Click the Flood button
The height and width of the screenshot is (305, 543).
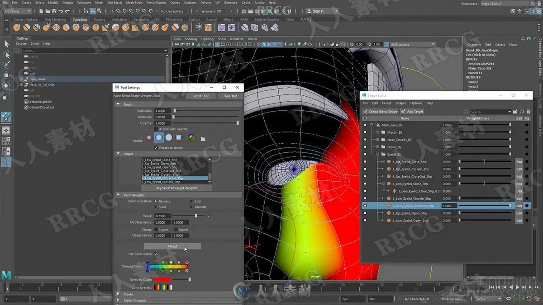[x=172, y=246]
